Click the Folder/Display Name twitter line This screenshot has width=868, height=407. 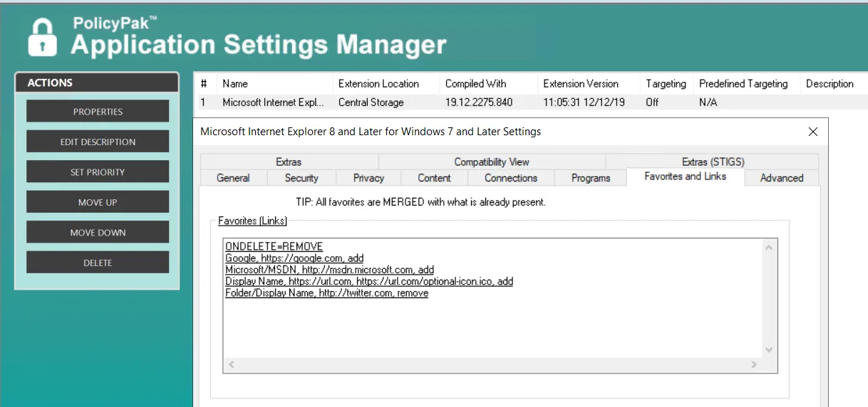pos(326,292)
